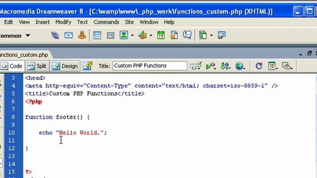
Task: Click the Email Link icon
Action: tap(68, 35)
